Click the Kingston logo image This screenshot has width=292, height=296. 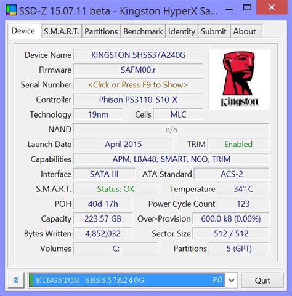point(239,79)
